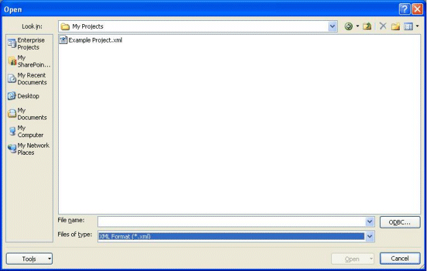
Task: Click the Example Project.xml file icon
Action: [x=63, y=40]
